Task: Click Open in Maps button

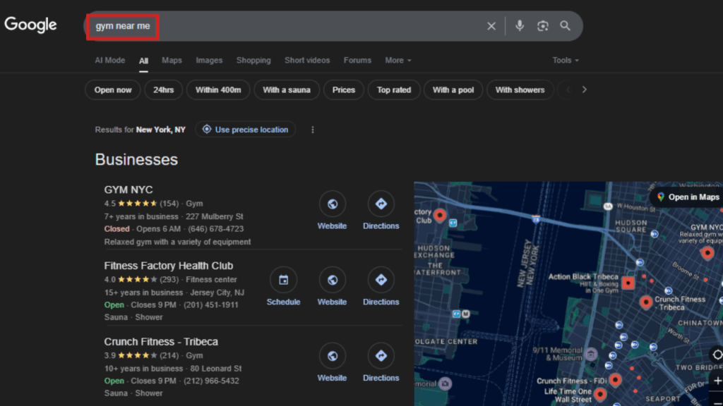Action: pyautogui.click(x=687, y=197)
